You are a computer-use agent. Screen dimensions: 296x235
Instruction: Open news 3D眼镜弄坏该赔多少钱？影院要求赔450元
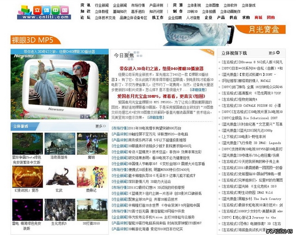click(160, 146)
